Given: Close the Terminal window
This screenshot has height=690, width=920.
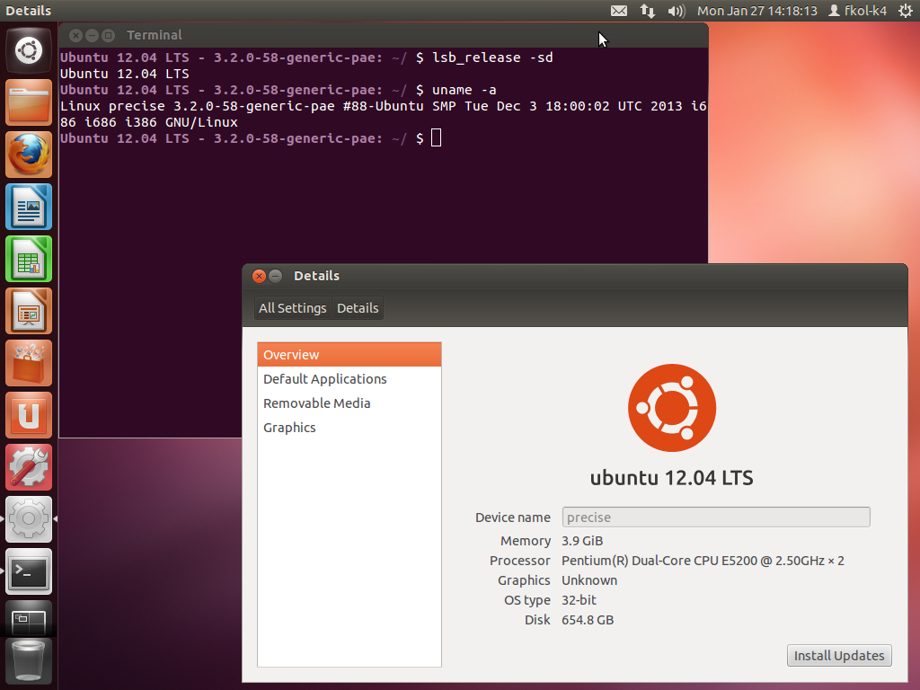Looking at the screenshot, I should pos(75,36).
